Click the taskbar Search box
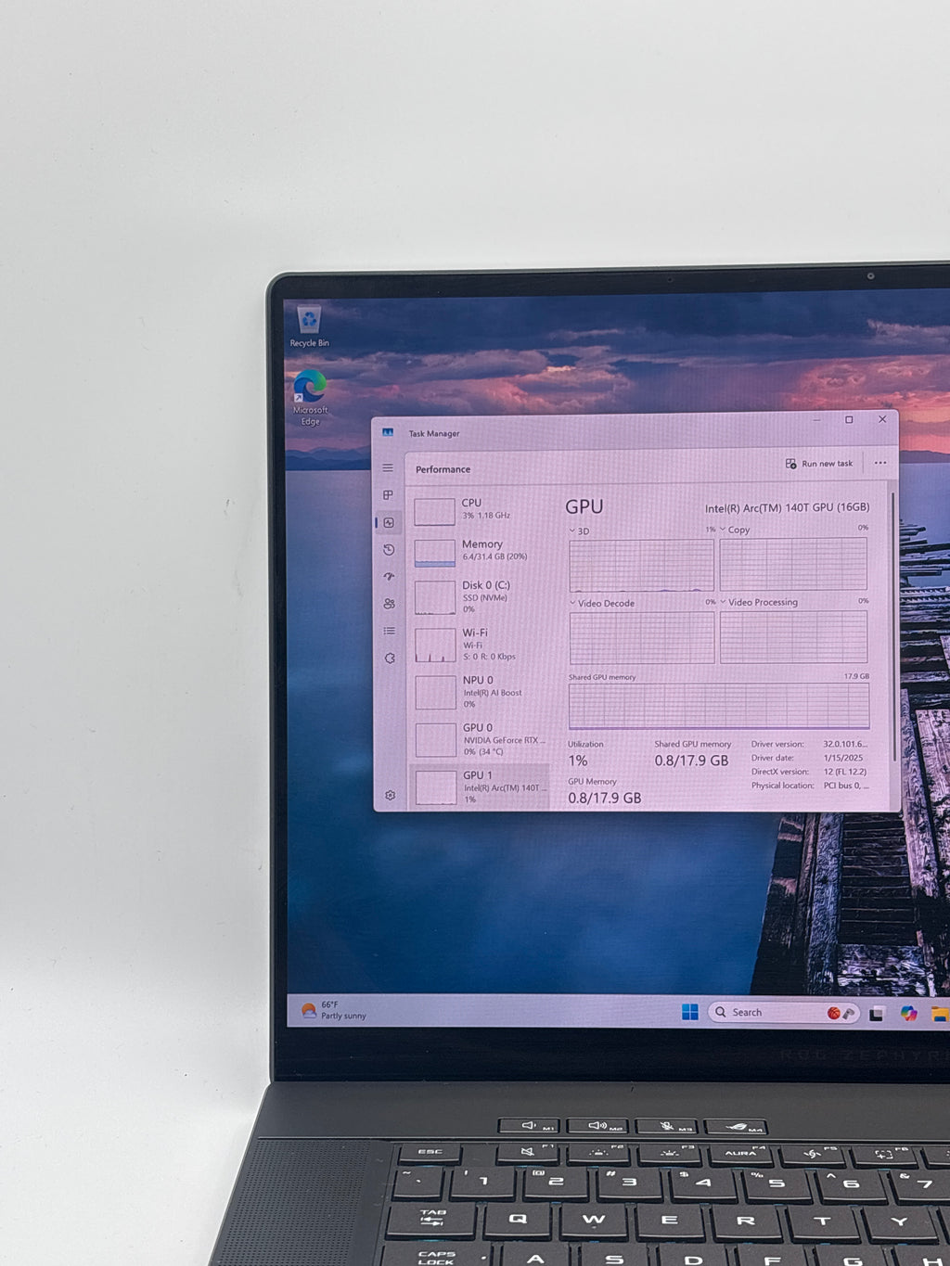The height and width of the screenshot is (1266, 950). (x=784, y=1013)
